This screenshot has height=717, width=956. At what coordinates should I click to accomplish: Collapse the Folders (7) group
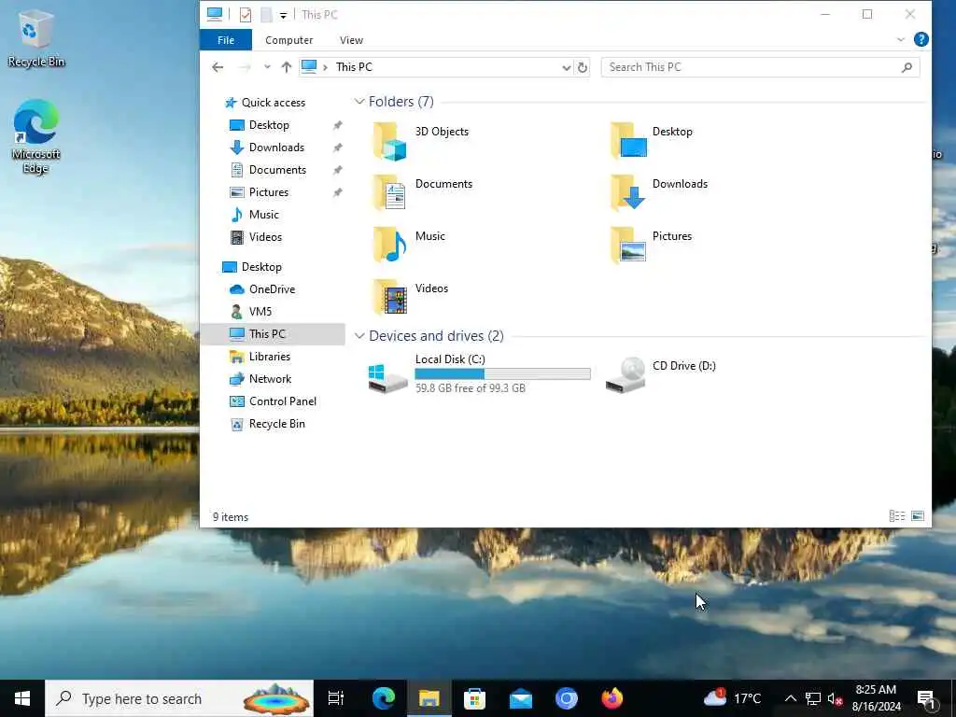[359, 102]
